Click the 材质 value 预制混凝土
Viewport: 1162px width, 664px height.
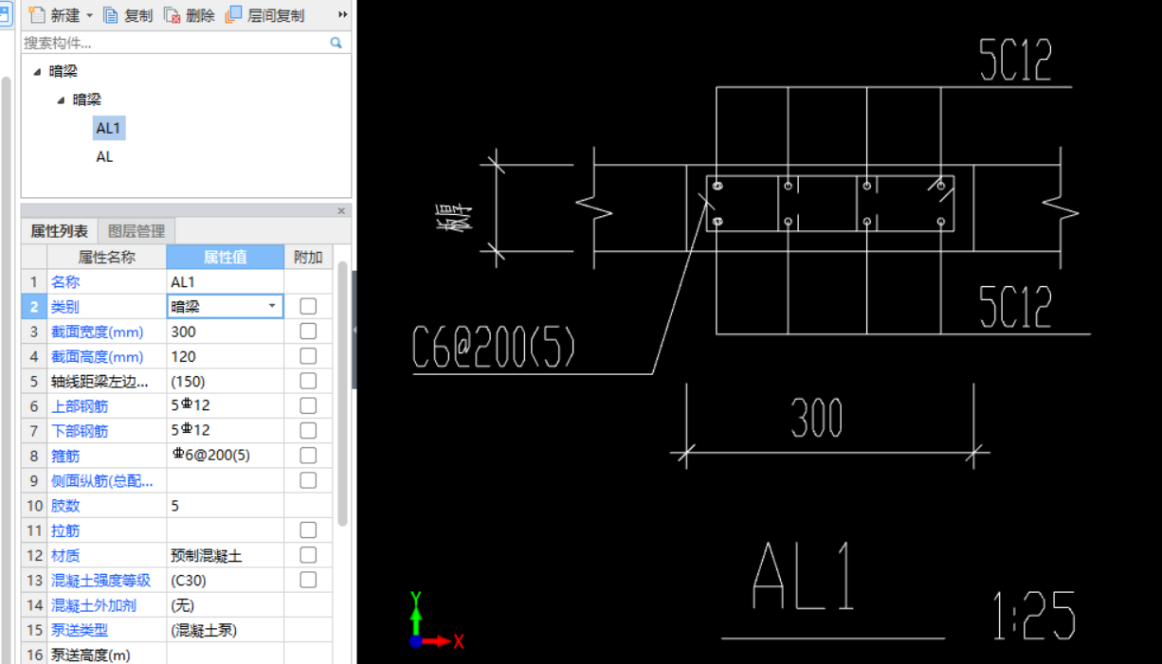coord(225,555)
